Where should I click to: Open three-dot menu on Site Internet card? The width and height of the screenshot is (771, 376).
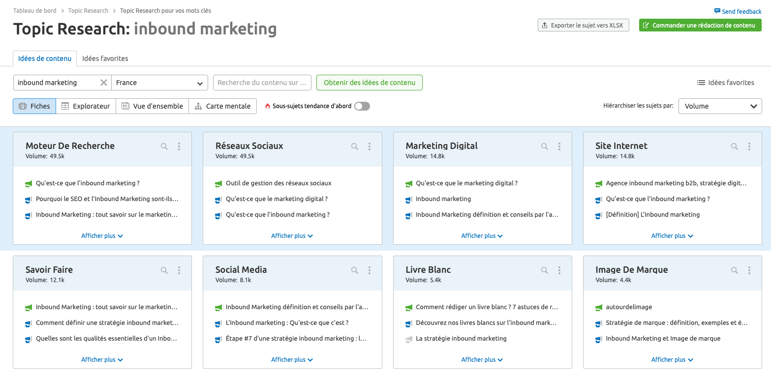[749, 146]
